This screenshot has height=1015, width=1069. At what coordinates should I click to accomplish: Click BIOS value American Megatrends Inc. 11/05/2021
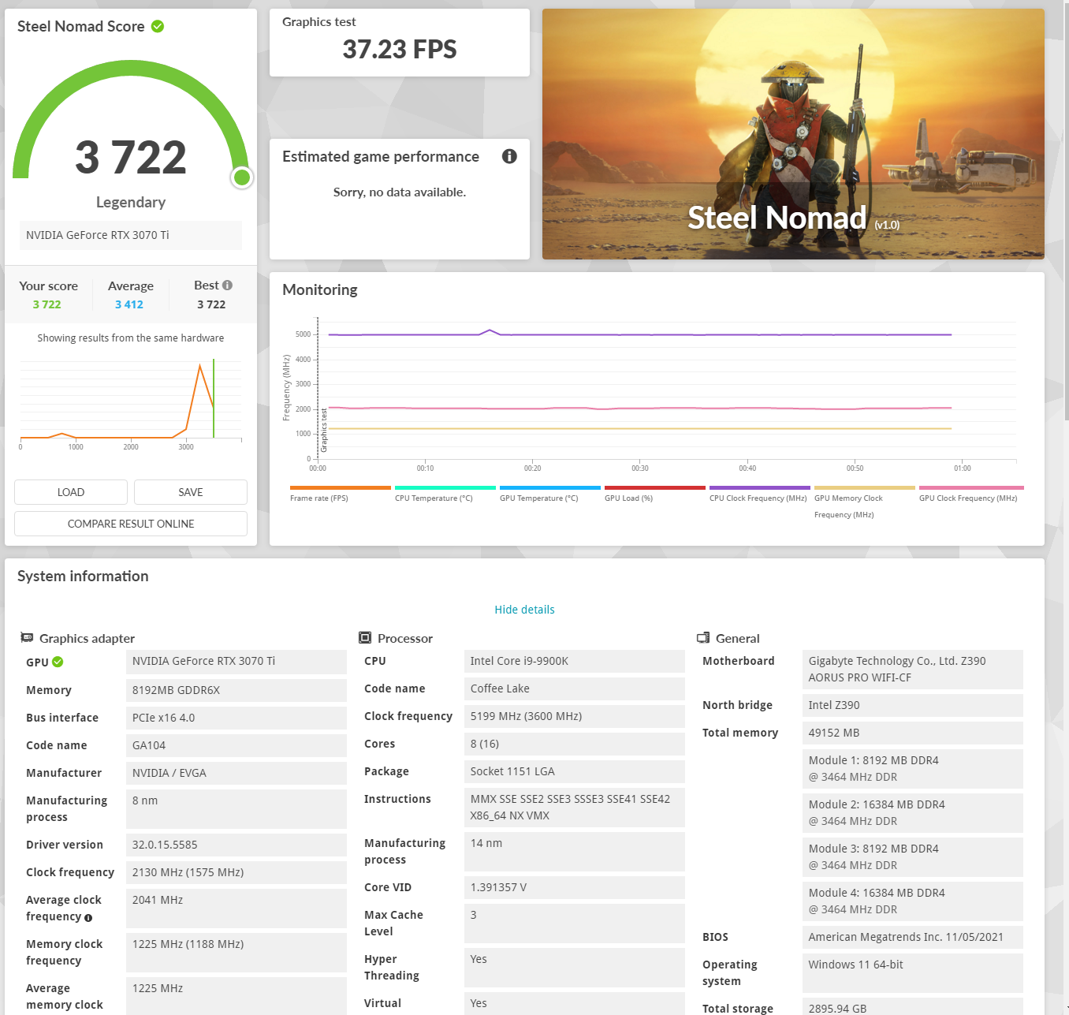(x=913, y=937)
